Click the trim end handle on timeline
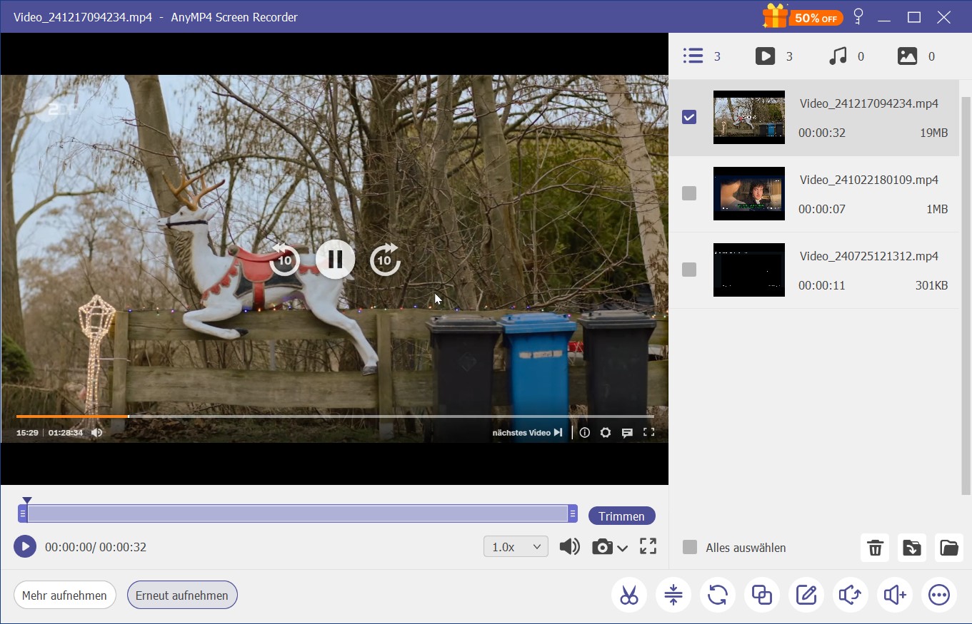Viewport: 972px width, 624px height. tap(573, 513)
